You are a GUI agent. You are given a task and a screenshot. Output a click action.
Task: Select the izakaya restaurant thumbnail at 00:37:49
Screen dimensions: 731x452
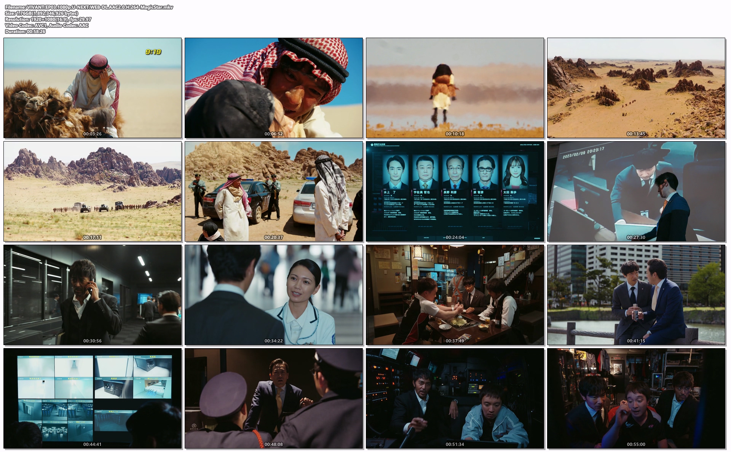click(x=455, y=294)
